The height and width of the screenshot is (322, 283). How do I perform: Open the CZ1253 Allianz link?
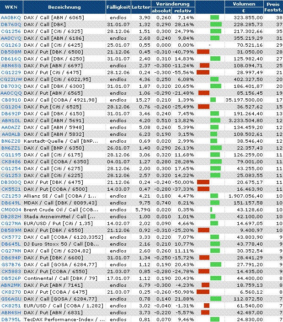tap(11, 196)
